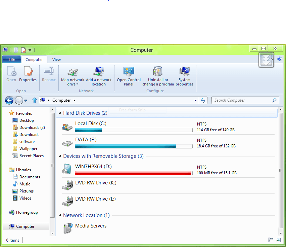Collapse the Hard Disk Drives section
The width and height of the screenshot is (286, 247).
60,113
